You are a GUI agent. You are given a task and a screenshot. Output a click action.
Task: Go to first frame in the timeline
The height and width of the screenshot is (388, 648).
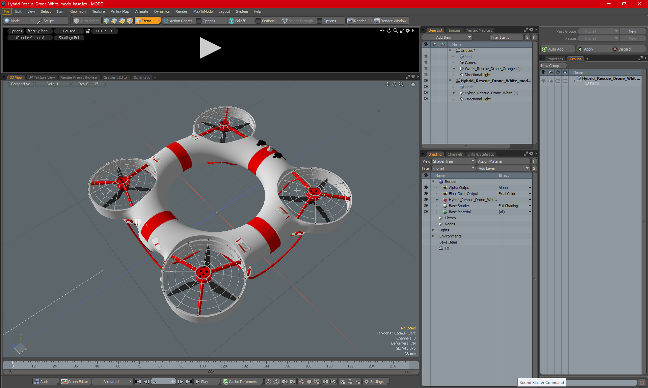coord(138,382)
